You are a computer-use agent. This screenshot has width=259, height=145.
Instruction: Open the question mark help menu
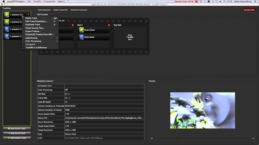68,1
